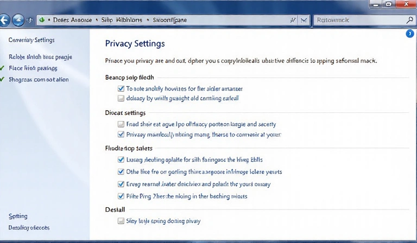Open the blue help icon
This screenshot has width=417, height=243.
pyautogui.click(x=410, y=34)
